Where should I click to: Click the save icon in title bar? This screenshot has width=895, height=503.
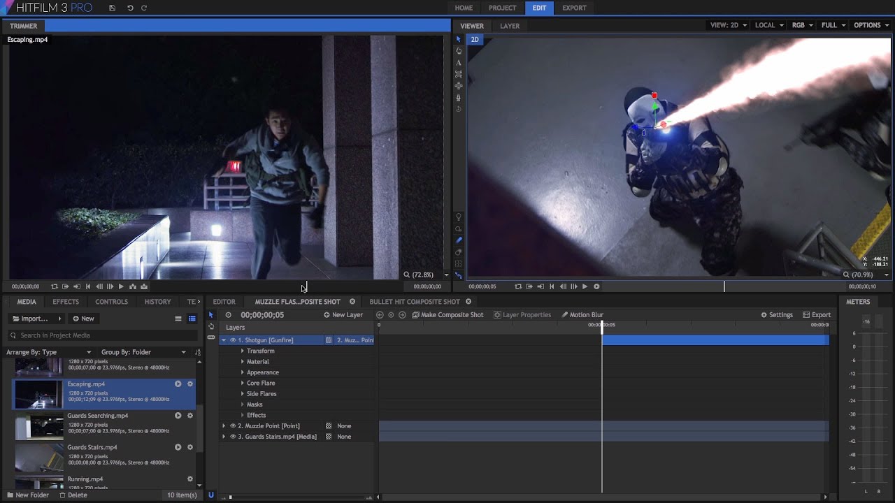113,8
